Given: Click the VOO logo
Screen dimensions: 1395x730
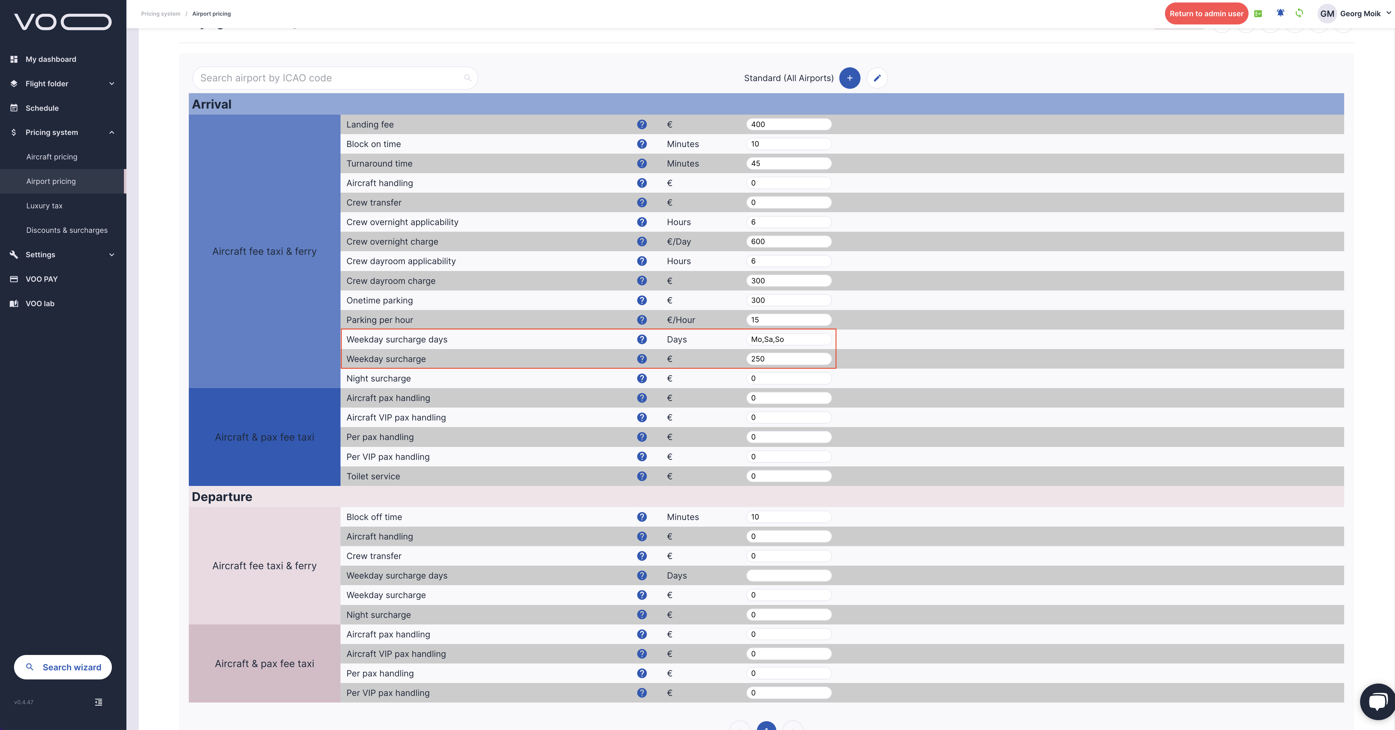Looking at the screenshot, I should 63,22.
